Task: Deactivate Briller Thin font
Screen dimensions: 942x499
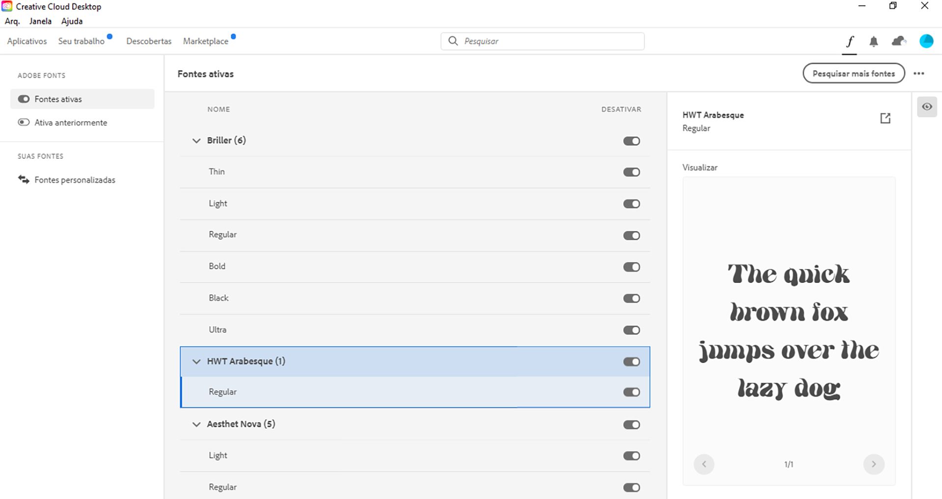Action: click(x=631, y=172)
